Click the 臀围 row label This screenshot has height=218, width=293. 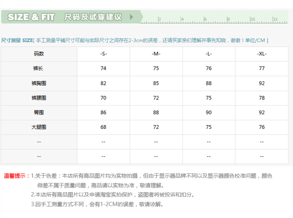coord(39,113)
